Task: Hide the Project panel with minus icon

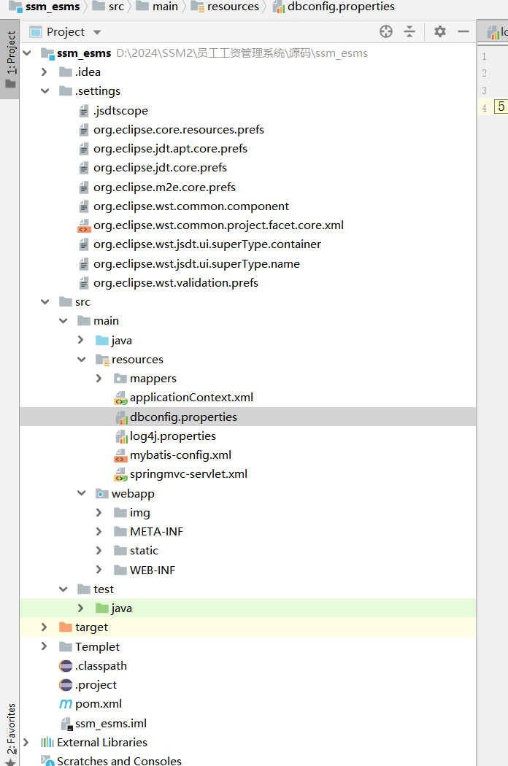Action: click(x=463, y=31)
